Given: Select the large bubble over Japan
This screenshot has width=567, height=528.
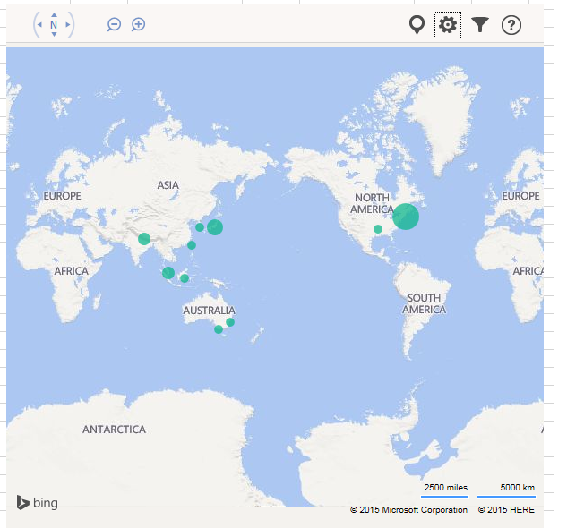Looking at the screenshot, I should [215, 227].
